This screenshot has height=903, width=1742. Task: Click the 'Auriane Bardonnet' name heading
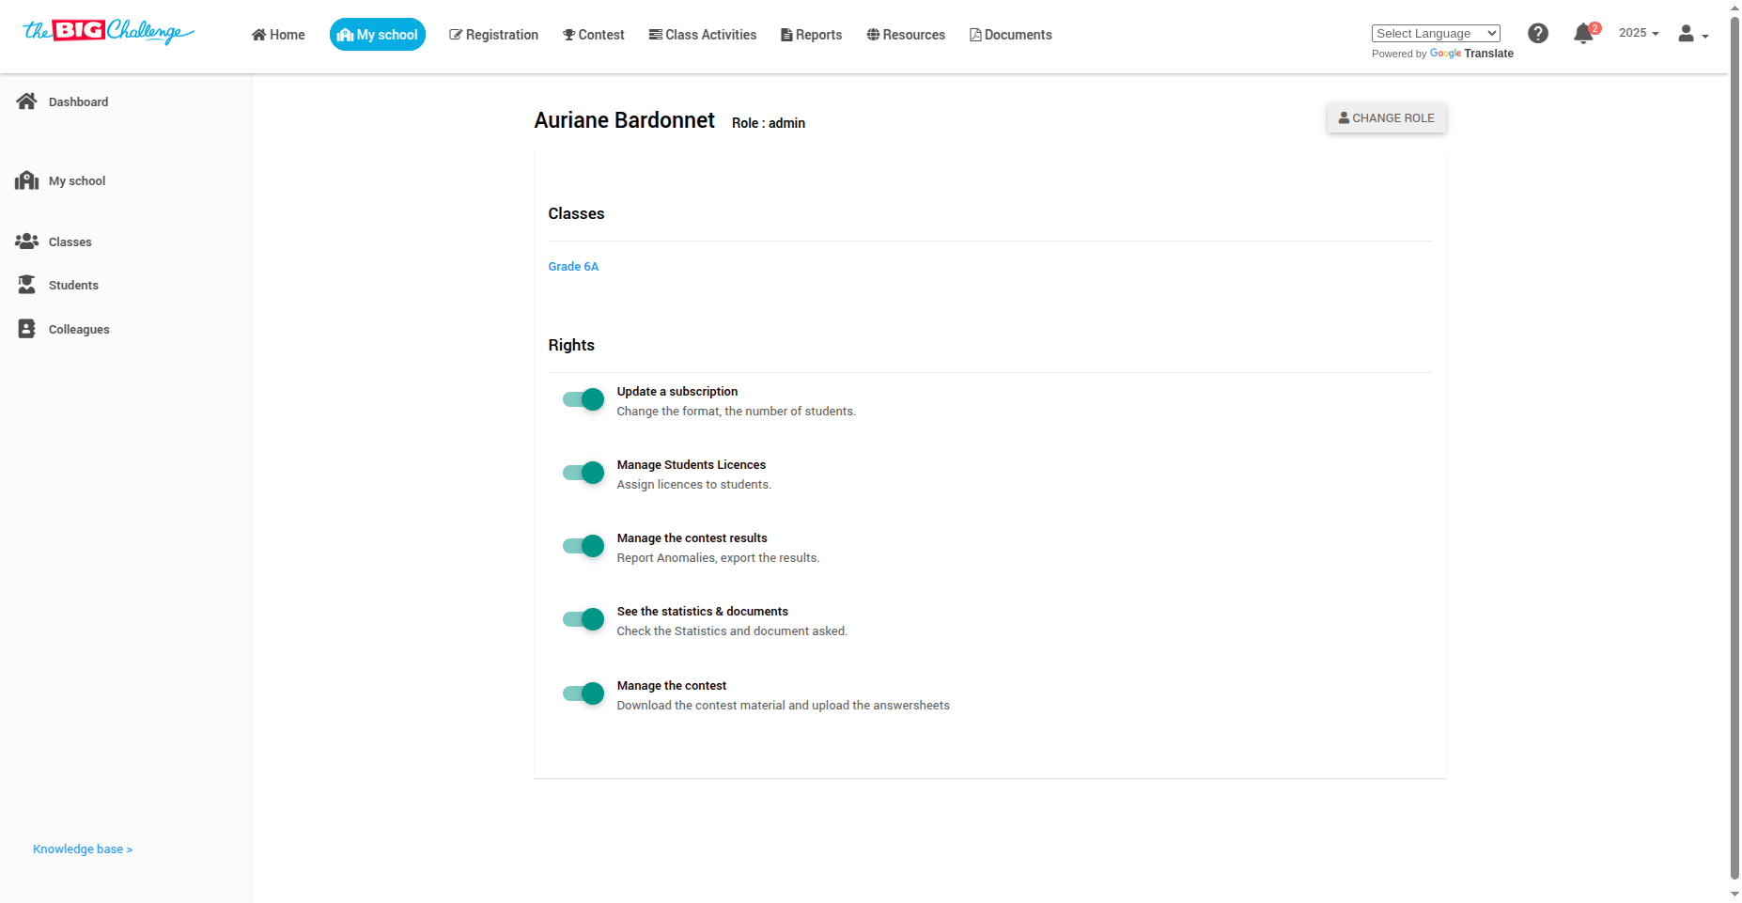click(x=625, y=120)
